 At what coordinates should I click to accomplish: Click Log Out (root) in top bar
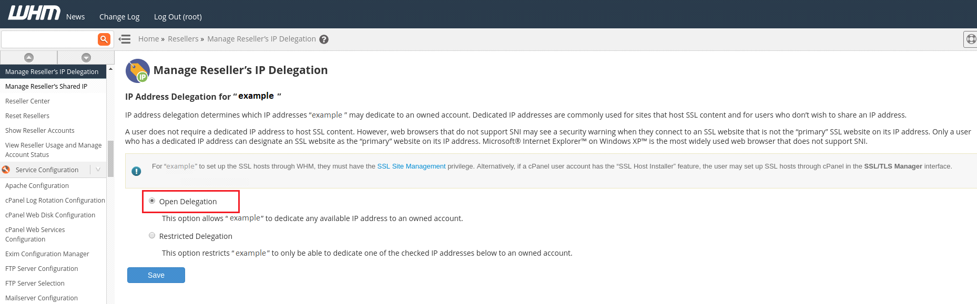pos(178,17)
